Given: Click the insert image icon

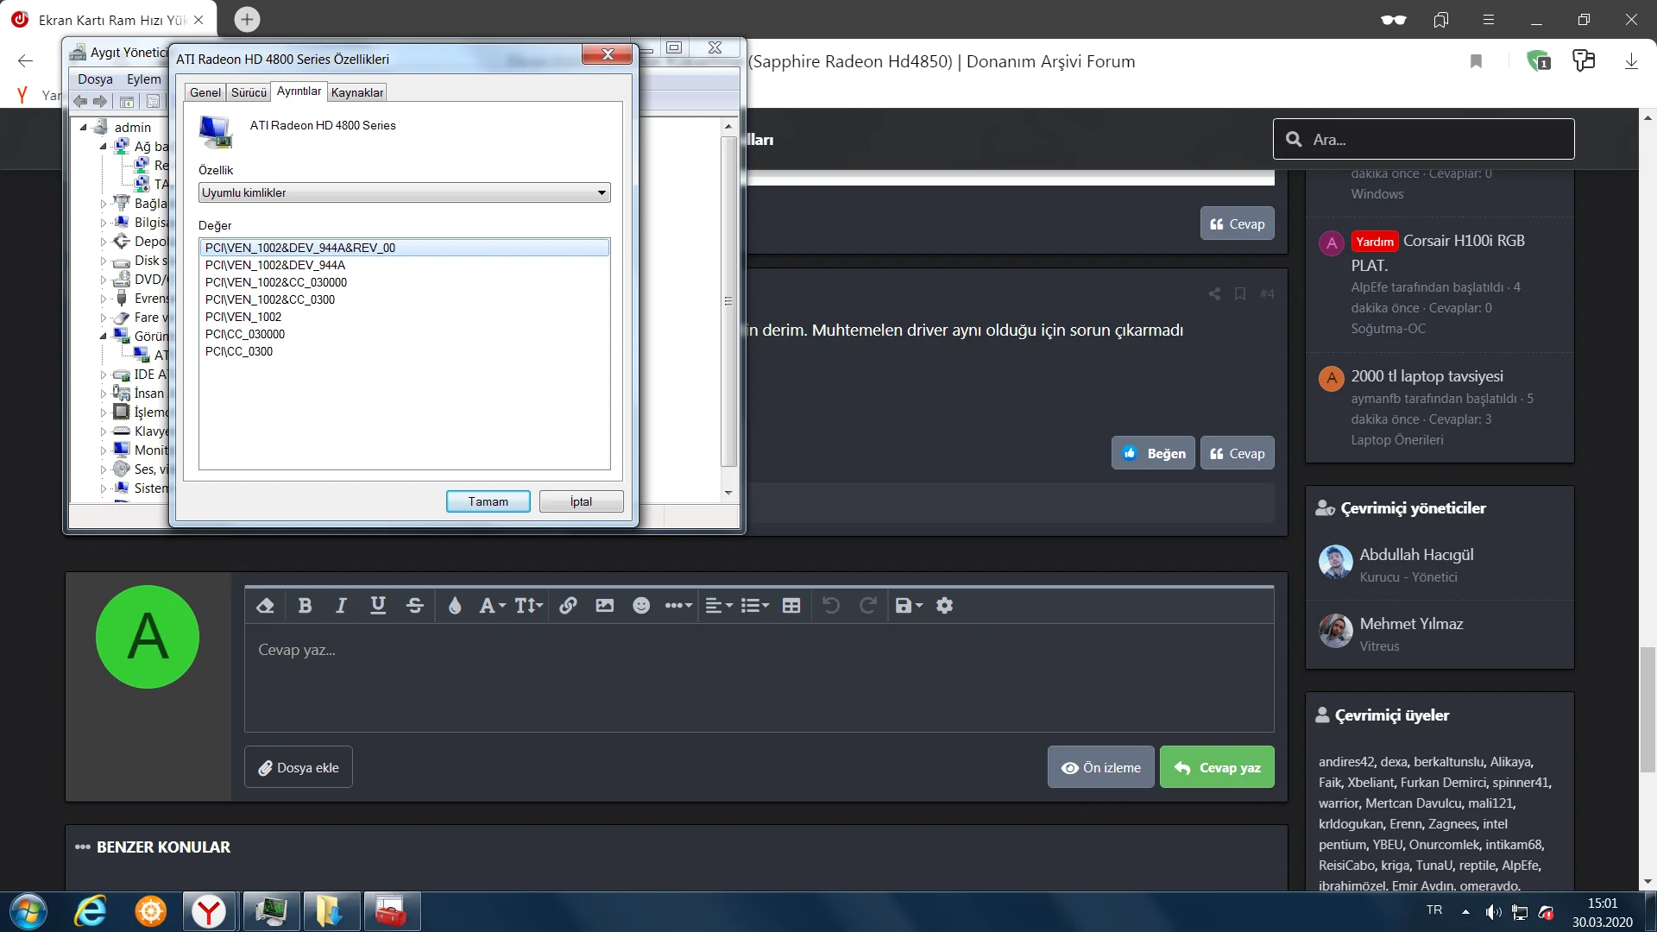Looking at the screenshot, I should click(604, 606).
